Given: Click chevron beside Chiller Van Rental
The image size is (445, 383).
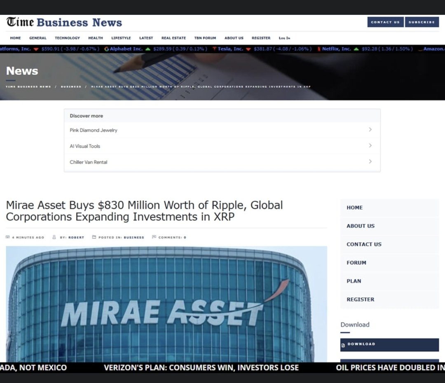Looking at the screenshot, I should [x=370, y=161].
